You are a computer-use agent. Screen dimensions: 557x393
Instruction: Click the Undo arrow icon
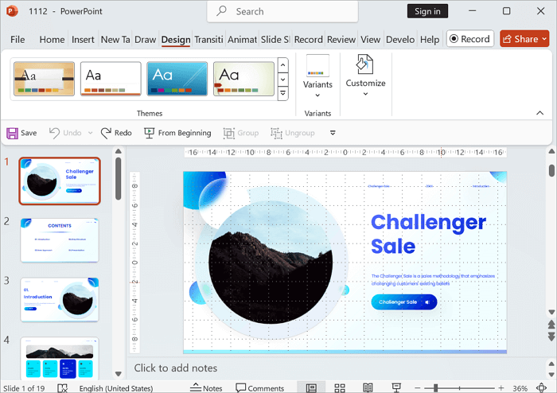click(54, 133)
